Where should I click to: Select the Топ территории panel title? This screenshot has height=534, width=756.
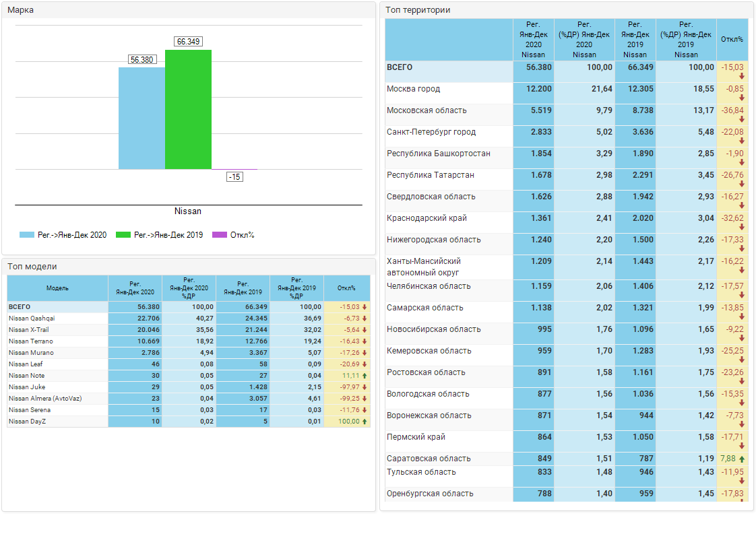(x=418, y=10)
